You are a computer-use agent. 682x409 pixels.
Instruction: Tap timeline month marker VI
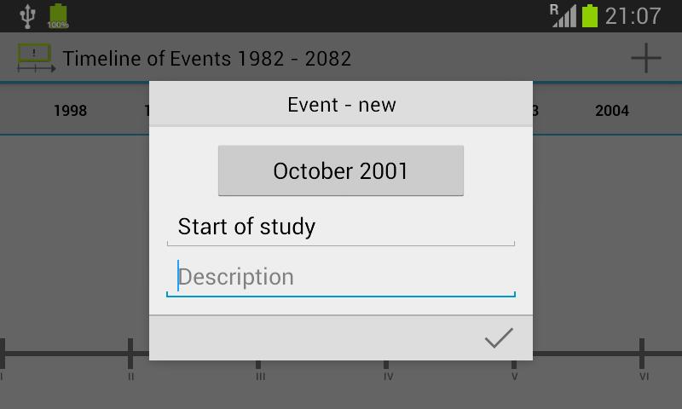click(644, 376)
